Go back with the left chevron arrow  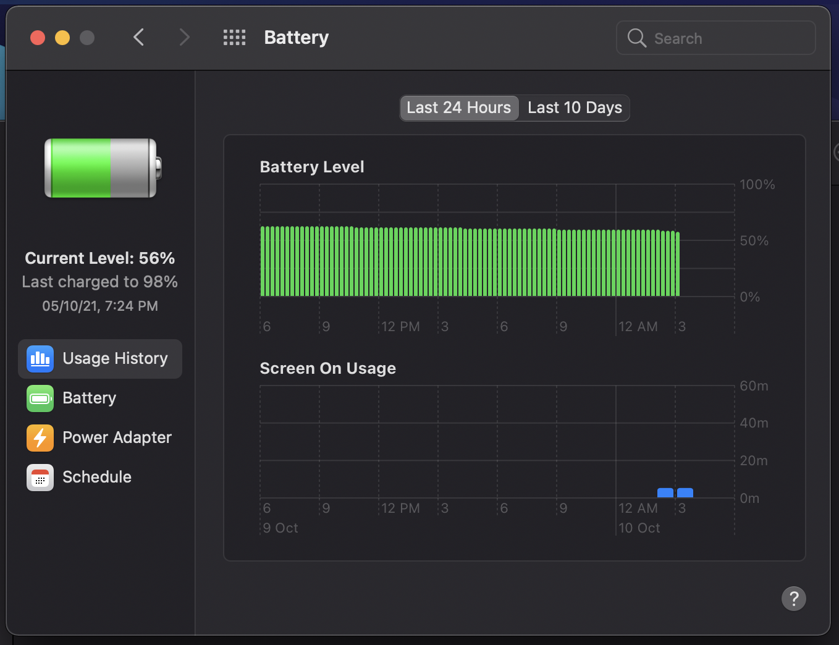[x=139, y=38]
